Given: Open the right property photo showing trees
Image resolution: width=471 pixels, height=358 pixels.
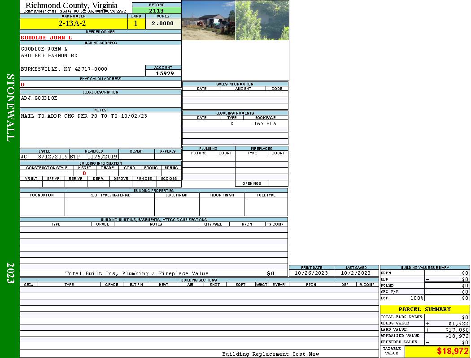Looking at the screenshot, I should pyautogui.click(x=262, y=20).
